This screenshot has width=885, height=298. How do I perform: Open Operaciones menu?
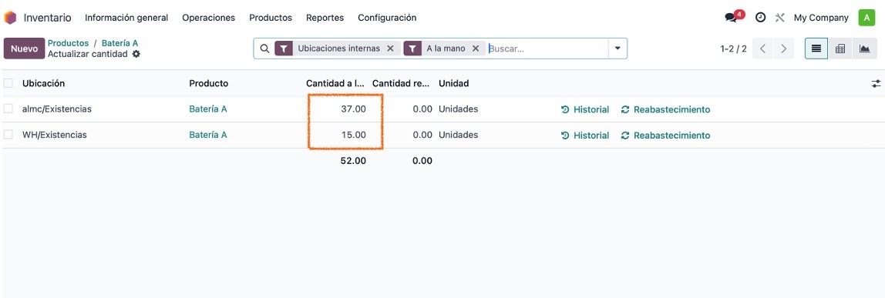coord(208,18)
